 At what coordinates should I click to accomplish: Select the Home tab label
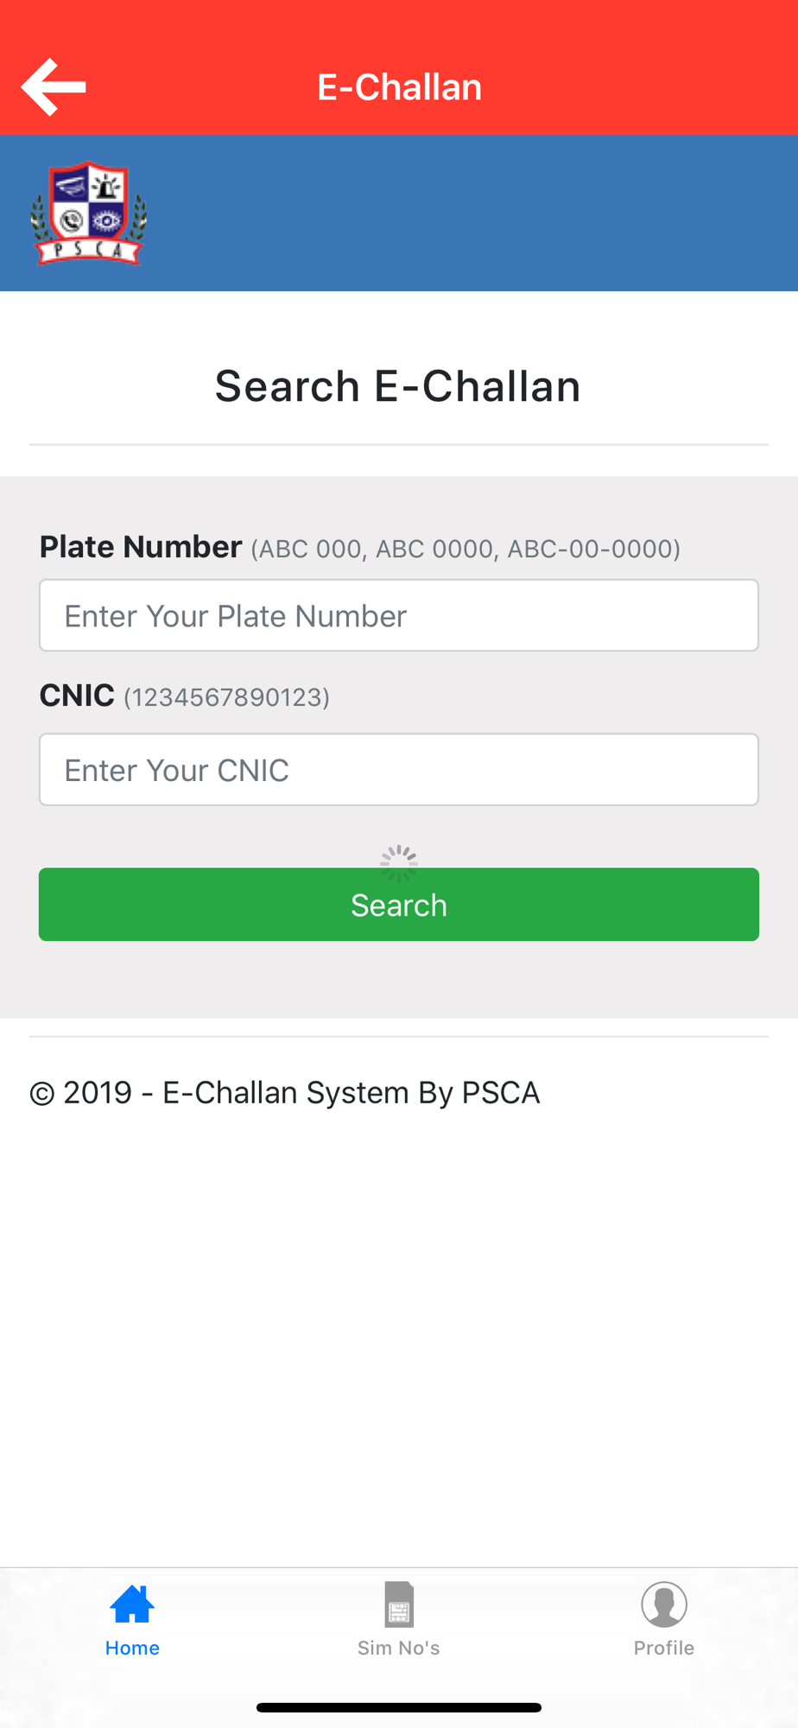[x=132, y=1648]
